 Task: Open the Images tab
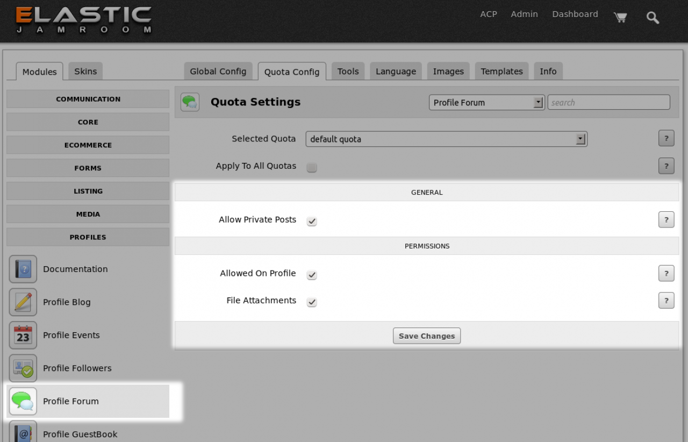tap(448, 71)
